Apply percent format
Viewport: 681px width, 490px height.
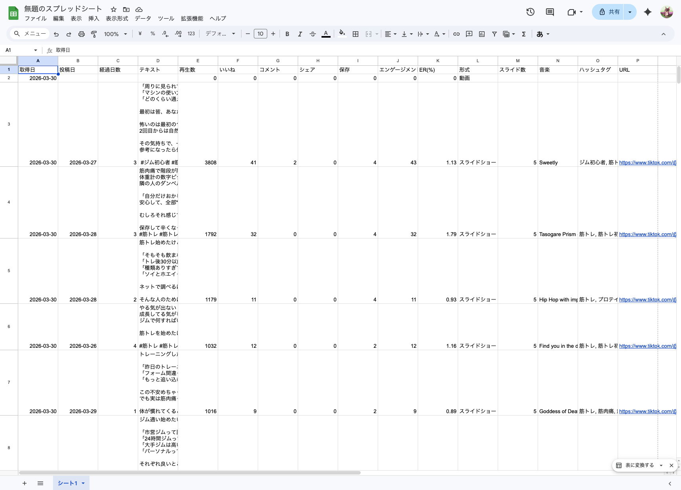[x=152, y=34]
